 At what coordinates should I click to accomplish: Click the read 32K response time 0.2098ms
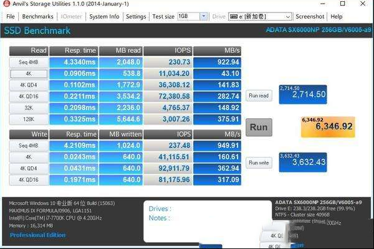[74, 108]
